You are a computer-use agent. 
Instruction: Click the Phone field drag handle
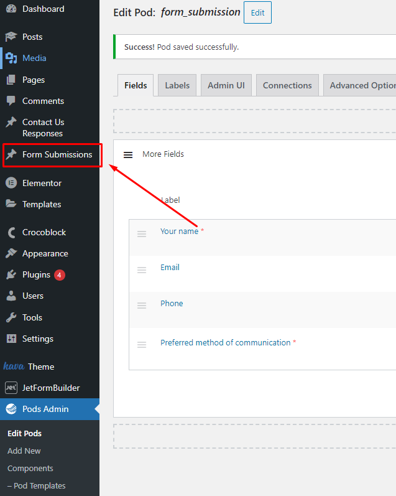pos(142,306)
